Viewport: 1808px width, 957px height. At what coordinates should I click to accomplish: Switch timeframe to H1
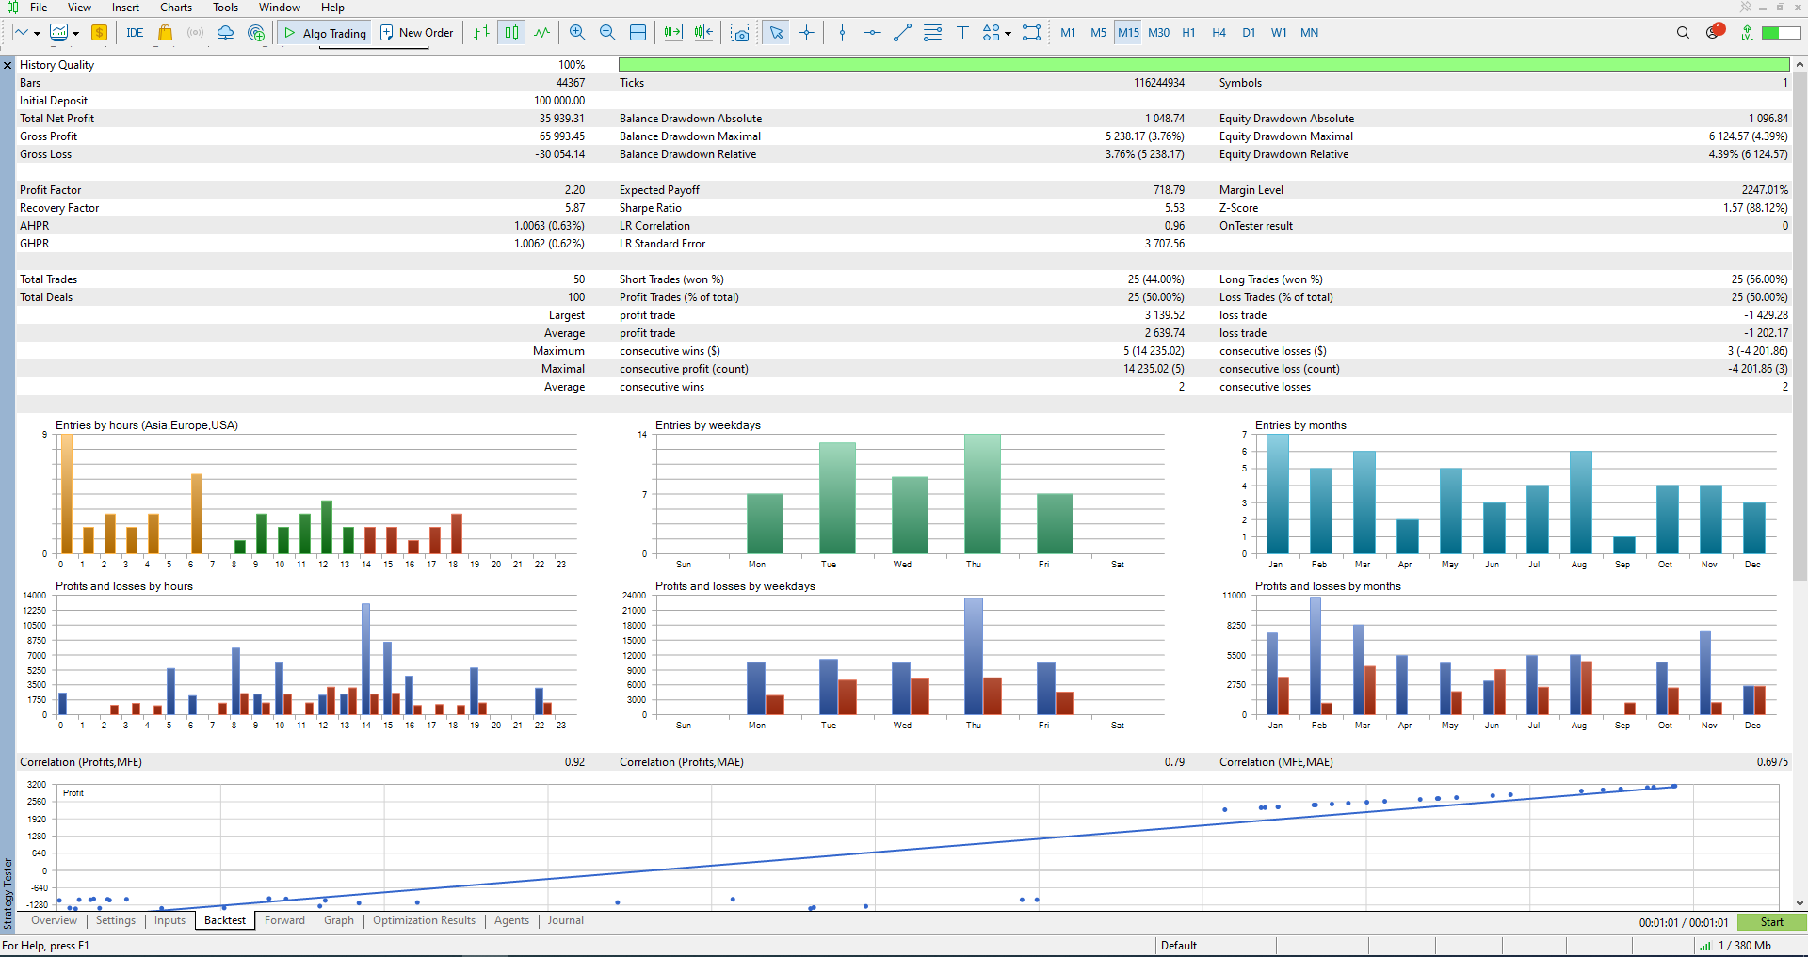[1188, 33]
